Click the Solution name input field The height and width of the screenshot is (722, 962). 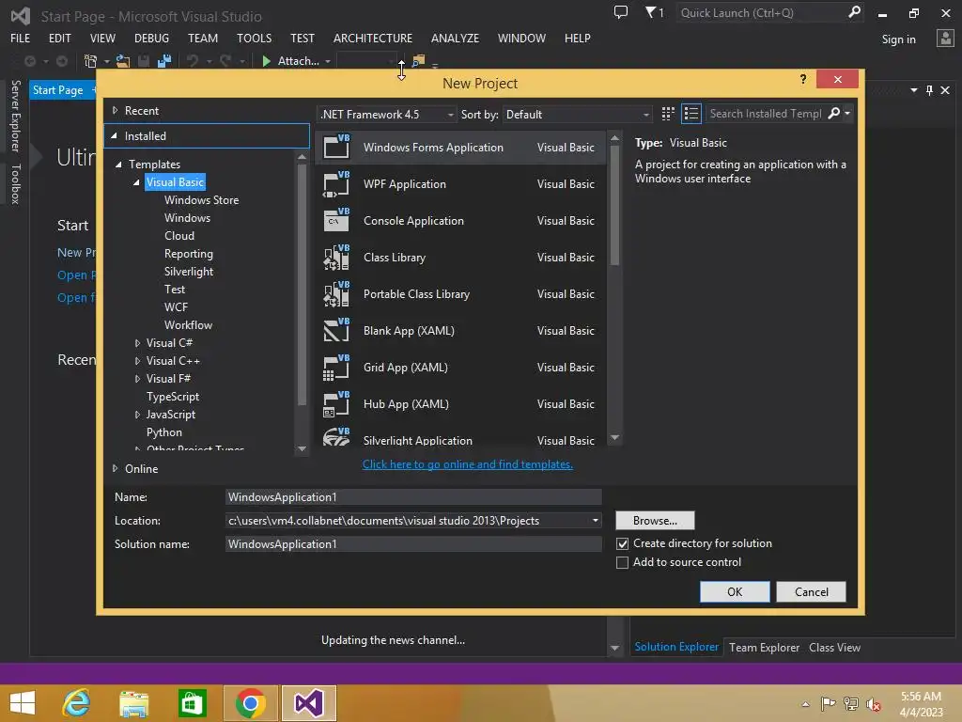[x=413, y=544]
